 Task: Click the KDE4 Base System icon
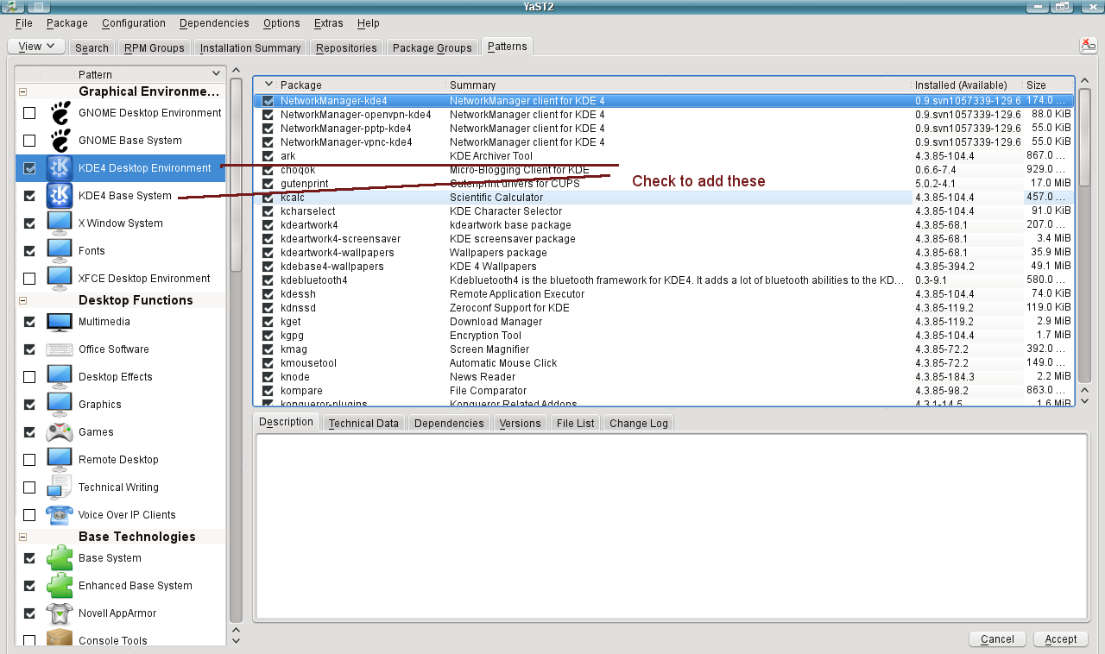60,196
